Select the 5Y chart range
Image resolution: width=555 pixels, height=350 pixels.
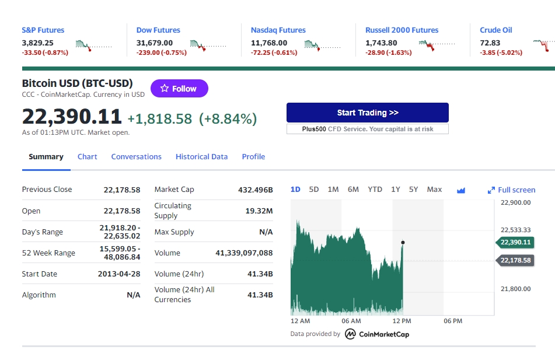(413, 190)
